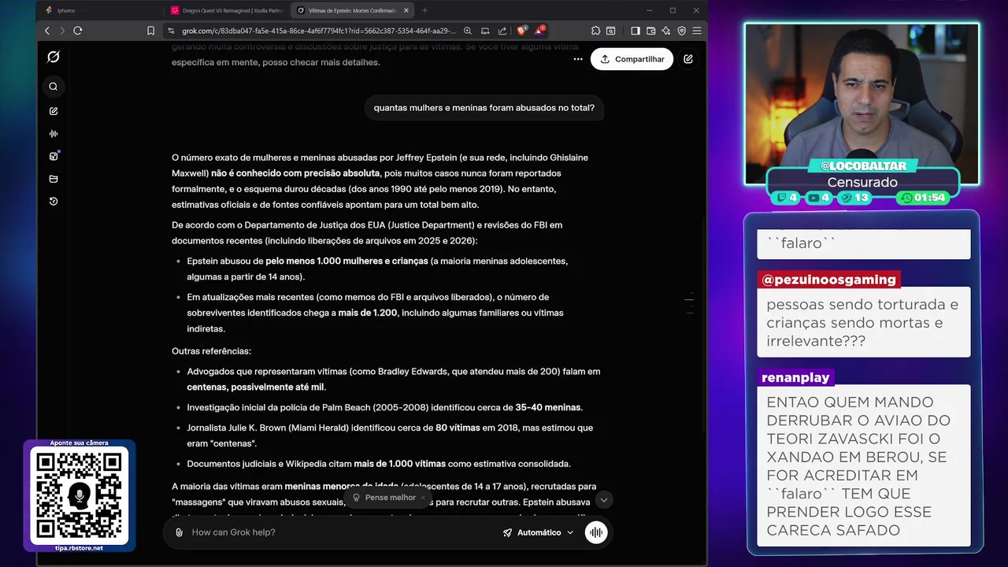This screenshot has width=1008, height=567.
Task: Open the zoom magnifier in address bar
Action: click(x=468, y=31)
